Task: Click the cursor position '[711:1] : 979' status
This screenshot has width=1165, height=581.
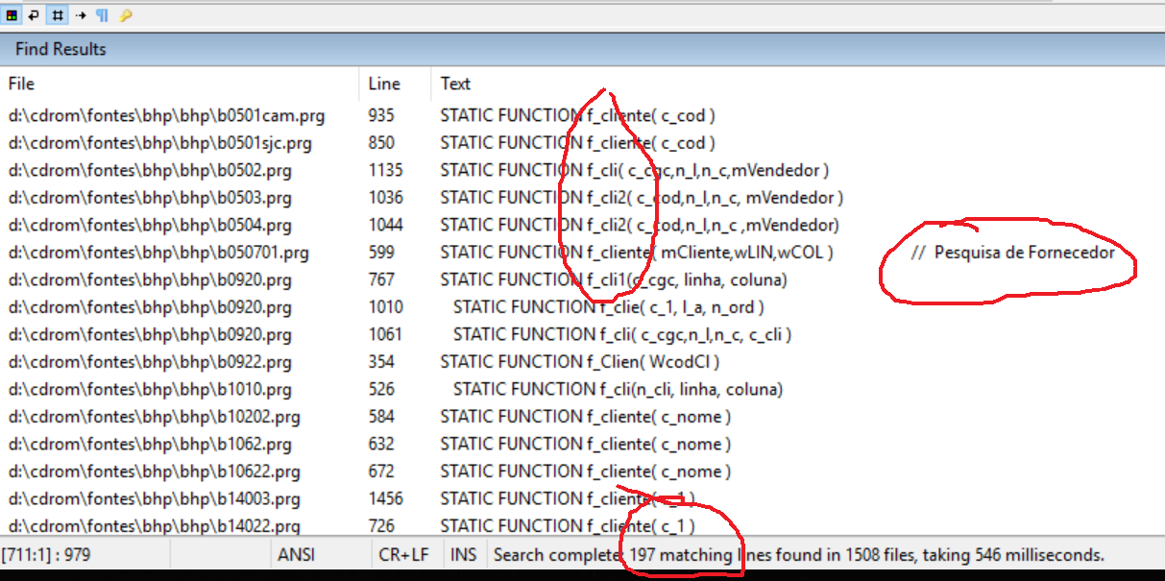Action: tap(45, 555)
